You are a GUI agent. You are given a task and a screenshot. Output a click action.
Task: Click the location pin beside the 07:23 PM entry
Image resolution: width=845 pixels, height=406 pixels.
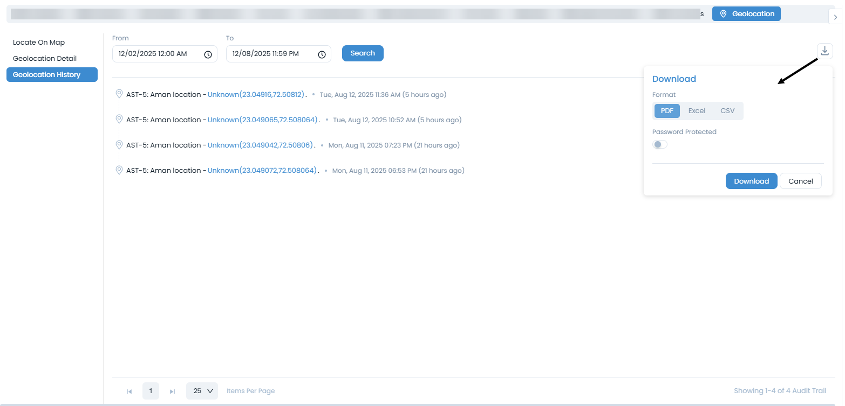(119, 145)
